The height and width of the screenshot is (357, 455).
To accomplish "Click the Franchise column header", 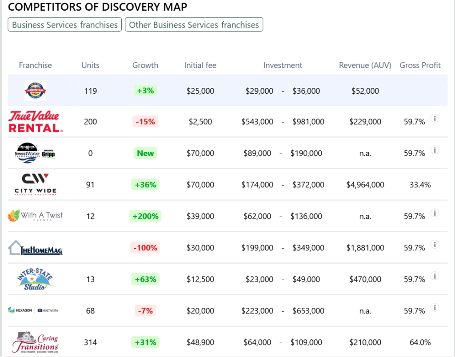I will pyautogui.click(x=35, y=65).
